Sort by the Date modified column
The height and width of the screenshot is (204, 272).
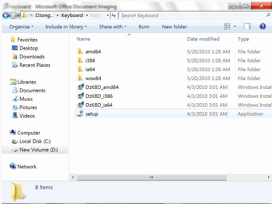(203, 39)
